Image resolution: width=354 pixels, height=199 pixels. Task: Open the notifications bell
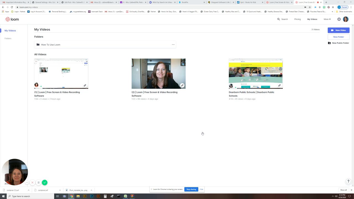pos(339,19)
